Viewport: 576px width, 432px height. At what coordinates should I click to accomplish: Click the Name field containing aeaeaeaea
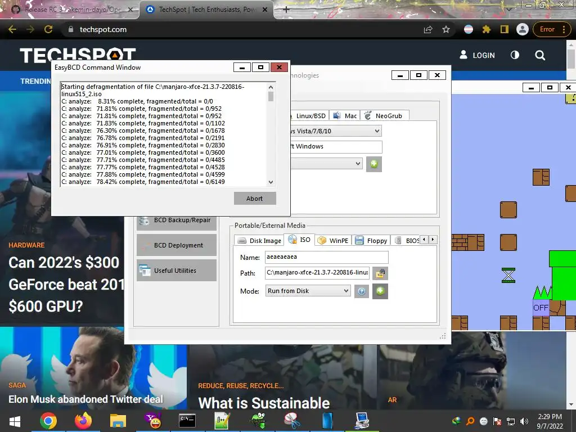click(327, 256)
